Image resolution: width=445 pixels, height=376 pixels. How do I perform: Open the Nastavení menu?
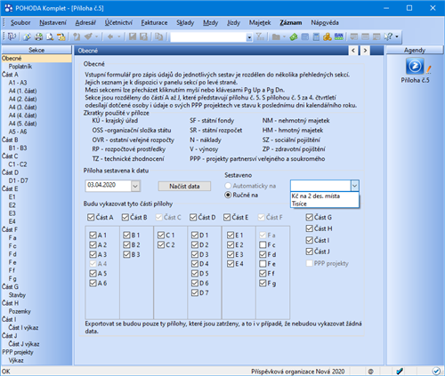[x=53, y=22]
